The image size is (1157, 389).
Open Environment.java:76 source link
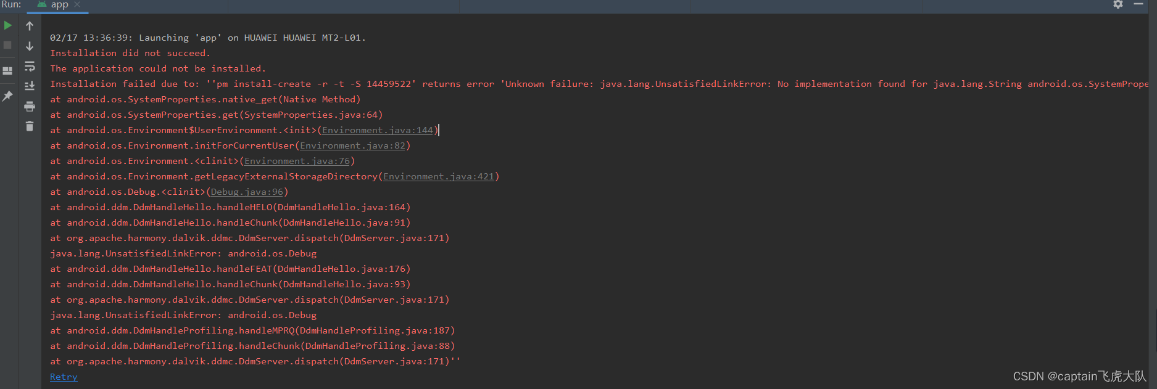(x=297, y=161)
